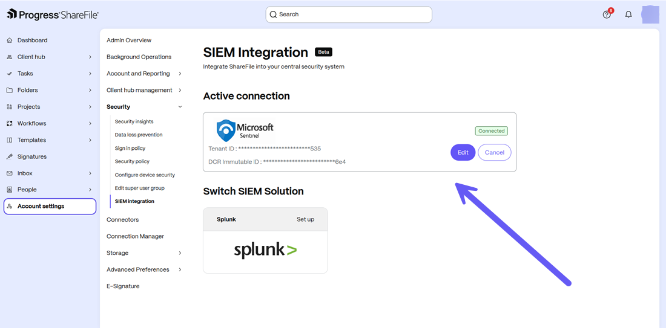666x328 pixels.
Task: Open Connectors settings
Action: (123, 219)
